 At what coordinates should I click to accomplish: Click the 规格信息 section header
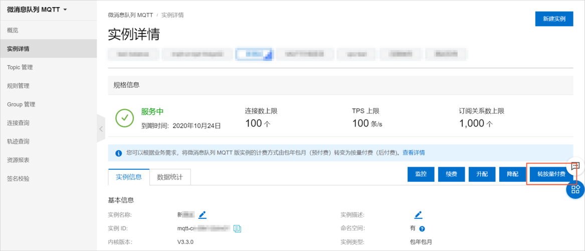point(340,85)
